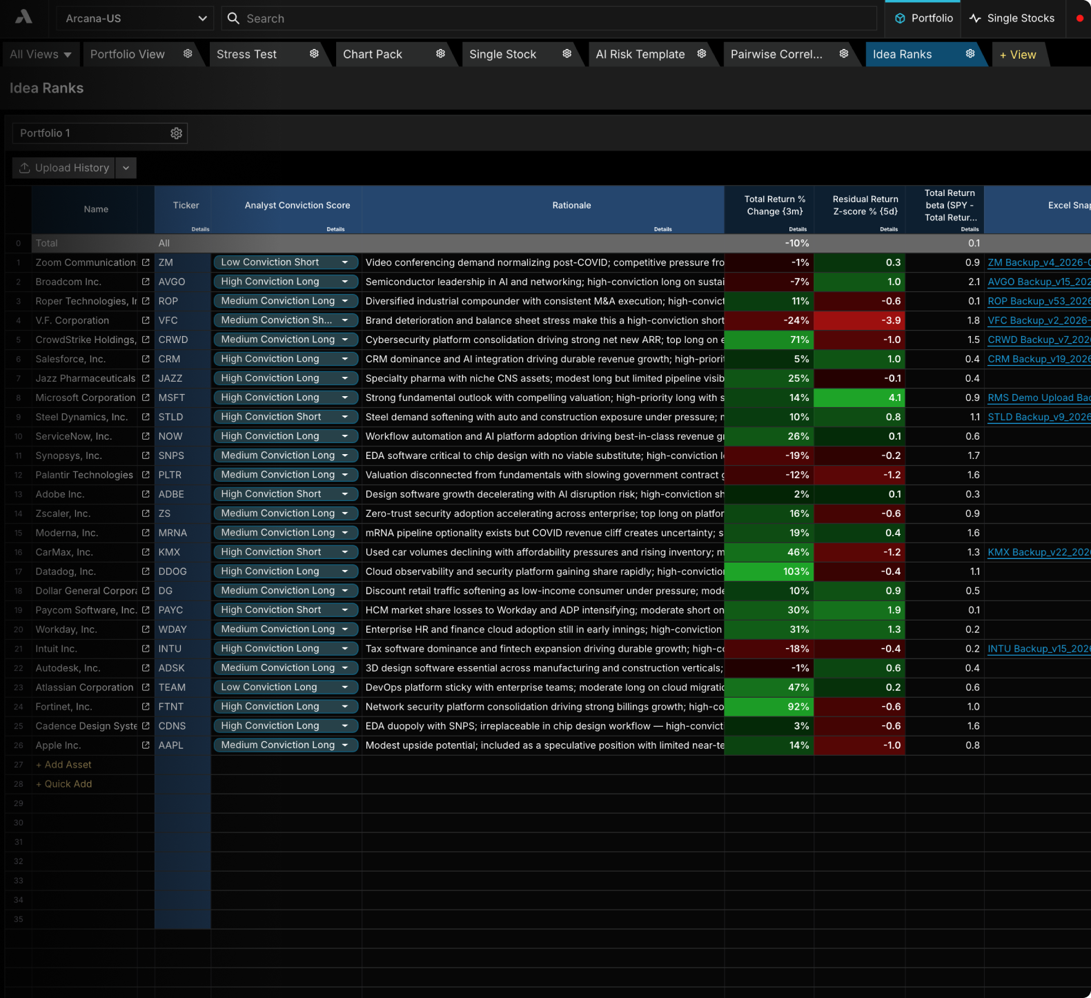Select the DDOG 103% return cell
Screen dimensions: 1091x998
[769, 571]
